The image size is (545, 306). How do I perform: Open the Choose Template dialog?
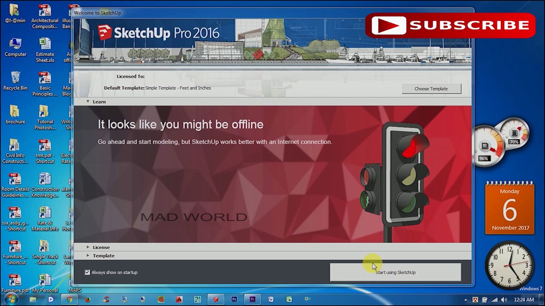[x=431, y=88]
